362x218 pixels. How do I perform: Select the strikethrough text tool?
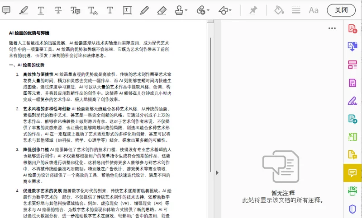pyautogui.click(x=58, y=10)
